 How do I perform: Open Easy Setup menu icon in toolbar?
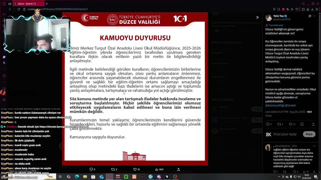317,9
